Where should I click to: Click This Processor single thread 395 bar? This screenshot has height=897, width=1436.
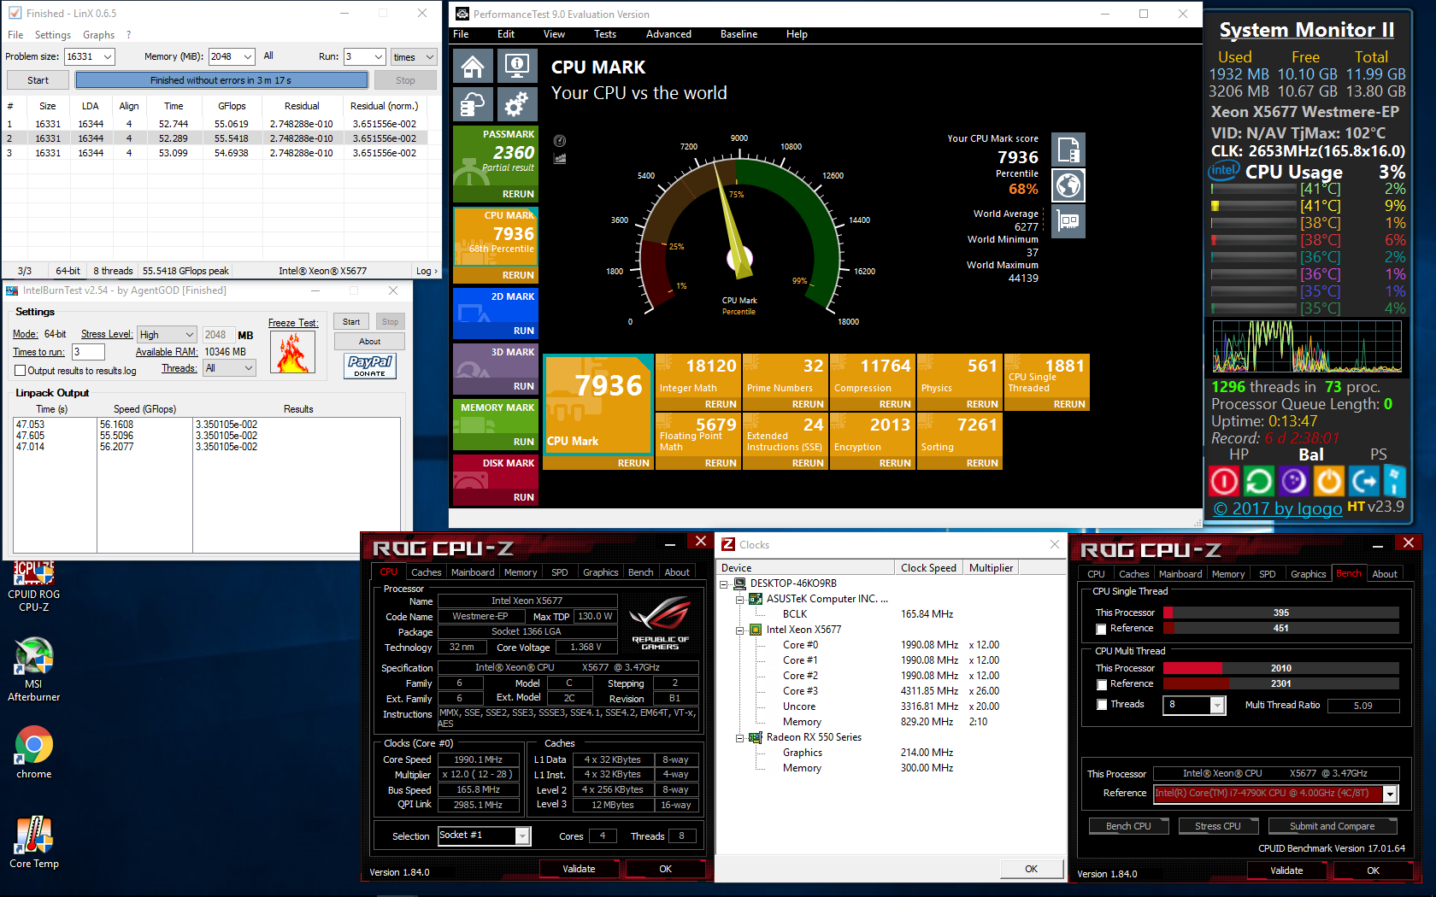point(1281,613)
